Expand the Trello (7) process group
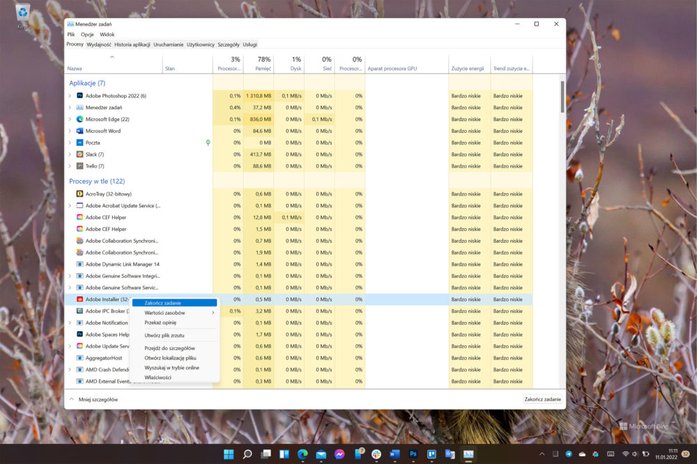 pos(70,166)
